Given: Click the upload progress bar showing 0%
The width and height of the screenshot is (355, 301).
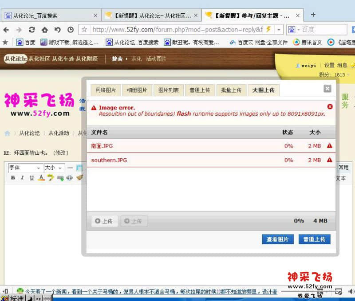Looking at the screenshot, I should (x=299, y=221).
